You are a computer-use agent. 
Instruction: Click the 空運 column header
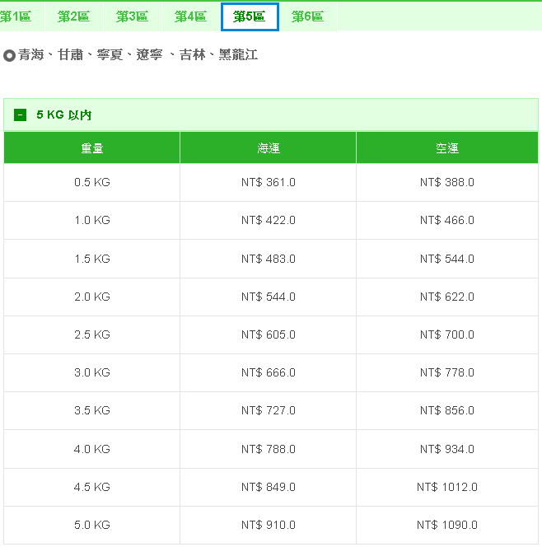tap(446, 148)
